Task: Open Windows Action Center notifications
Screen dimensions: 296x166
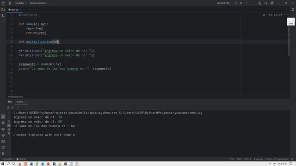Action: (x=291, y=164)
